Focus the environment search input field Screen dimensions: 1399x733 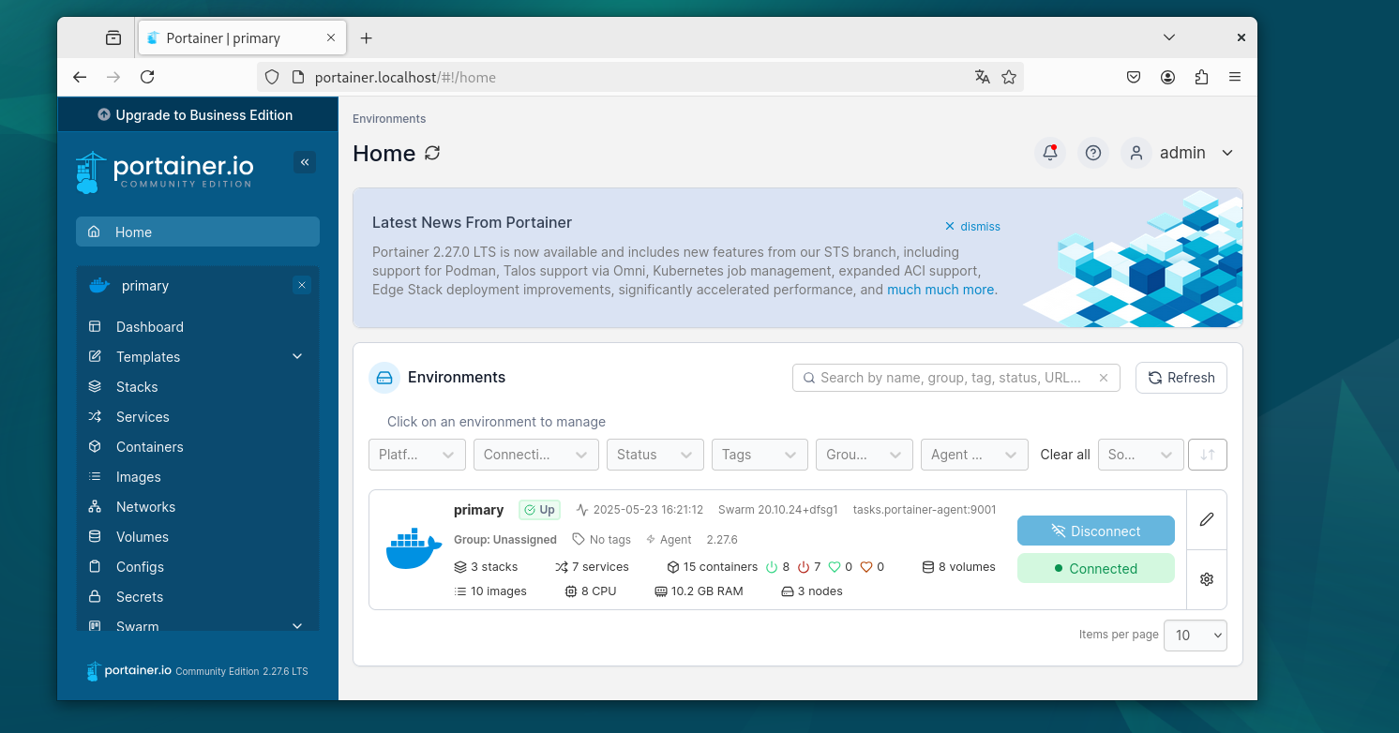pos(947,378)
